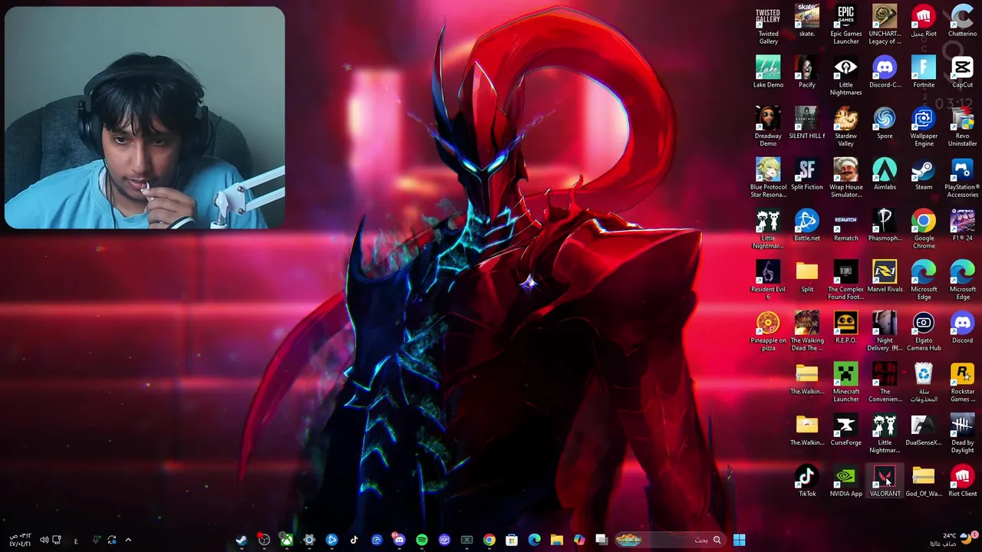Open the Stardew Valley chicken icon
This screenshot has width=982, height=552.
(845, 127)
